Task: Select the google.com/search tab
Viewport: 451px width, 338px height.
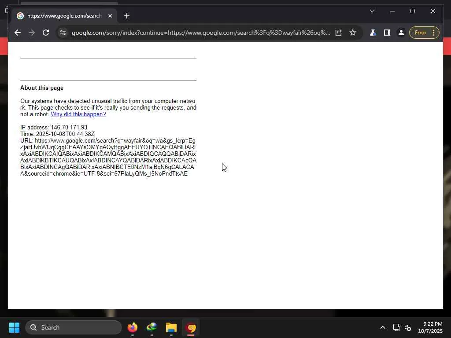Action: coord(64,16)
